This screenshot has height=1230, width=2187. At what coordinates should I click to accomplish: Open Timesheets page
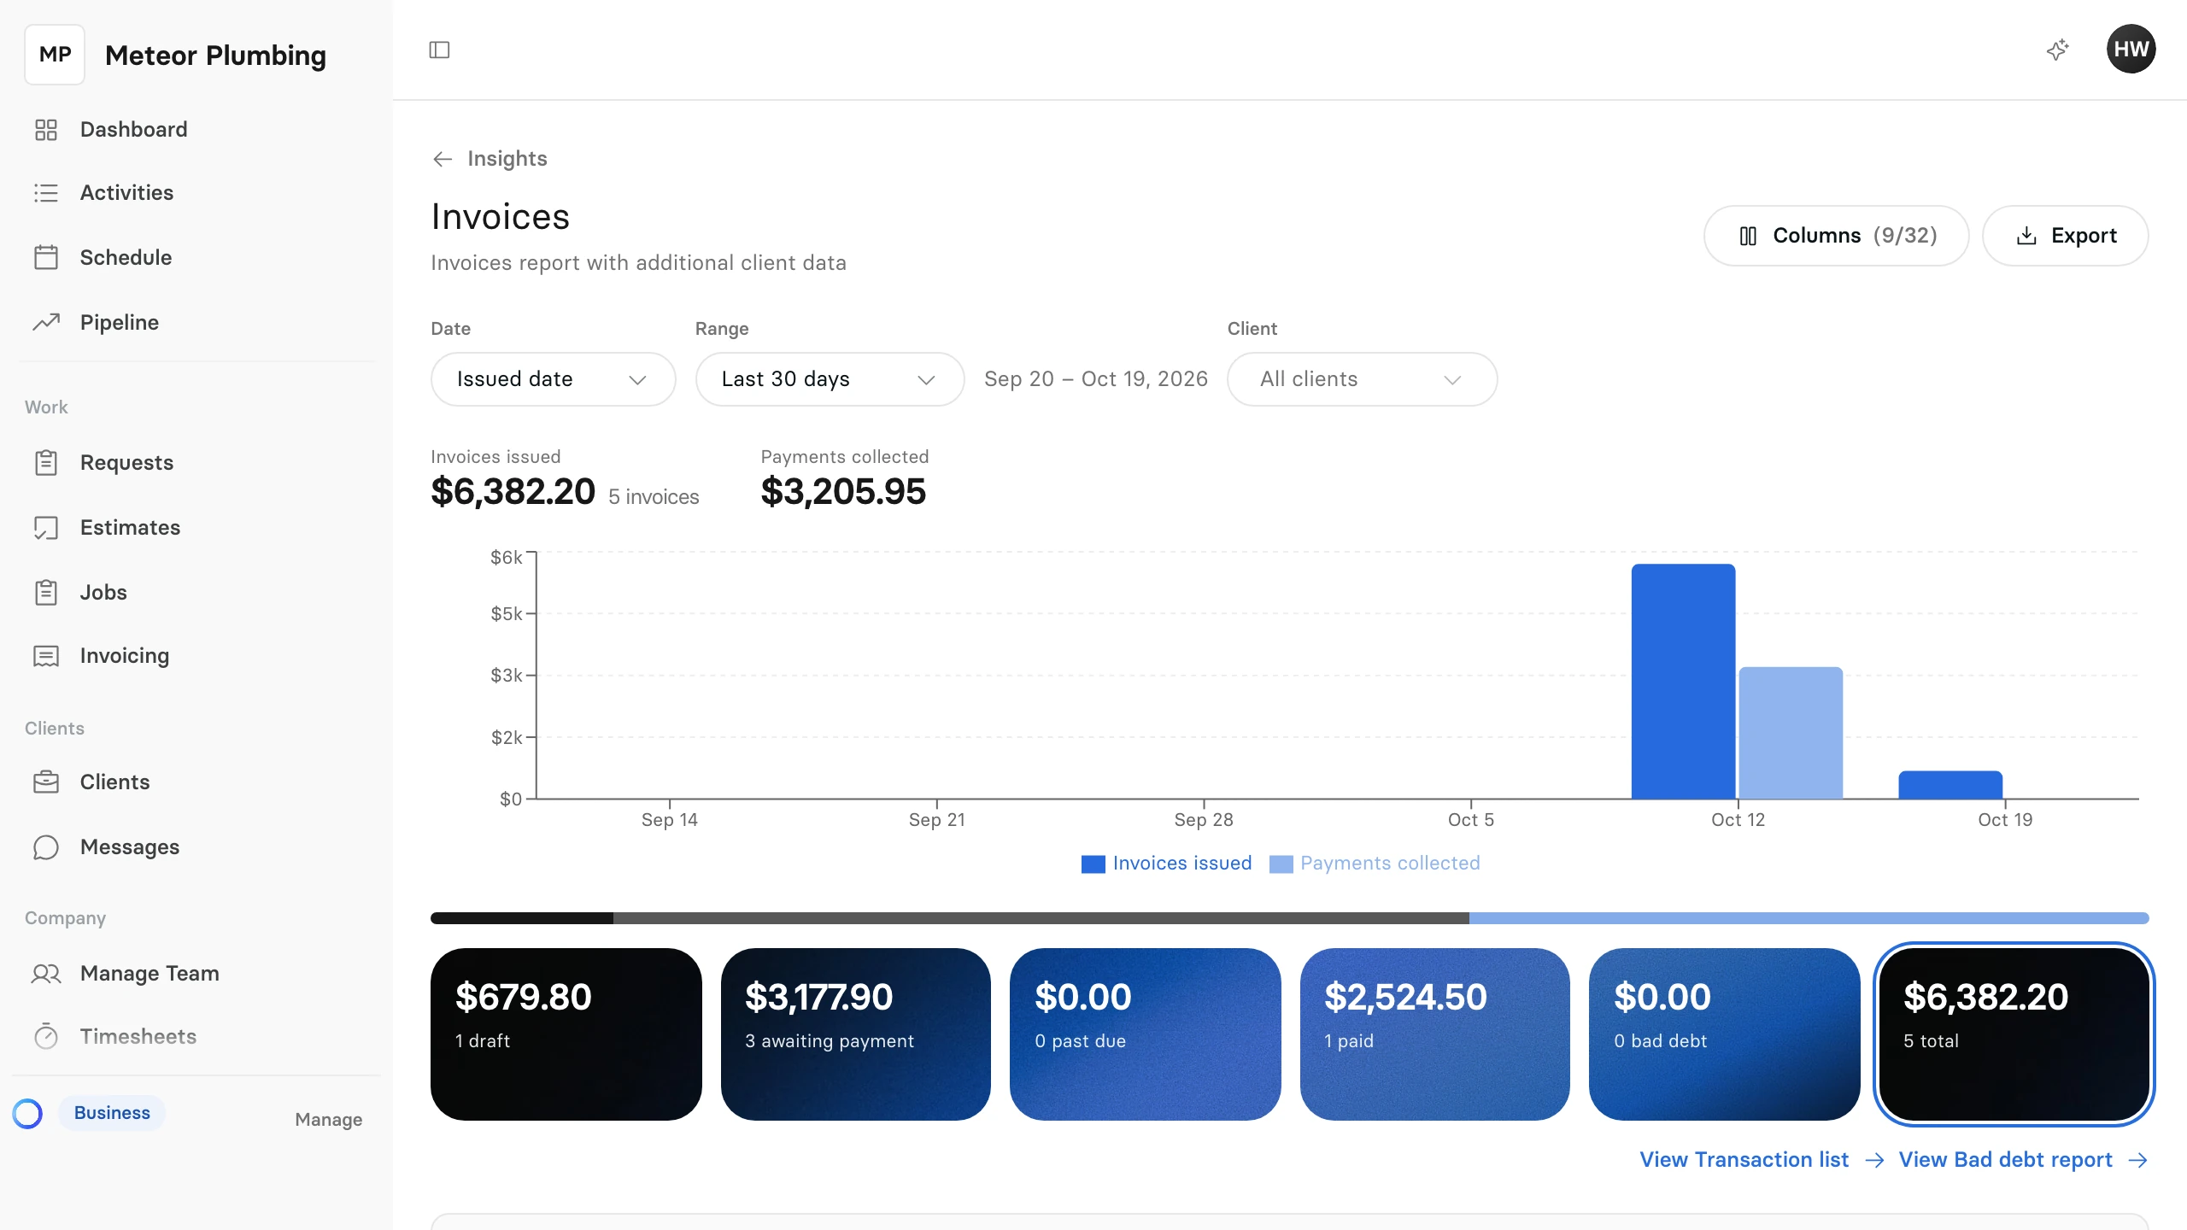tap(196, 1036)
